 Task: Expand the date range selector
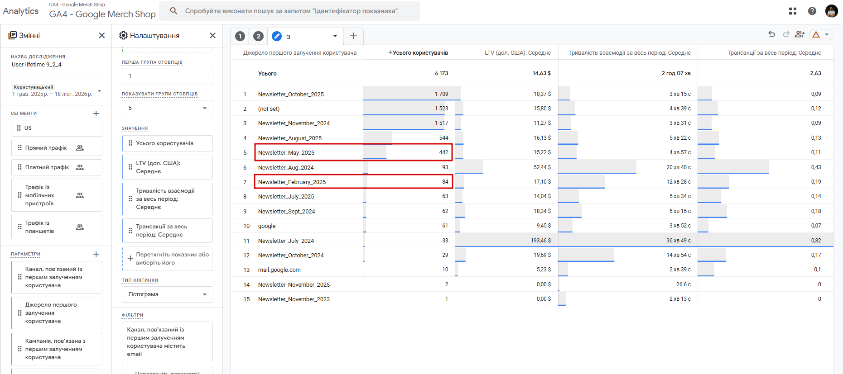pos(99,91)
